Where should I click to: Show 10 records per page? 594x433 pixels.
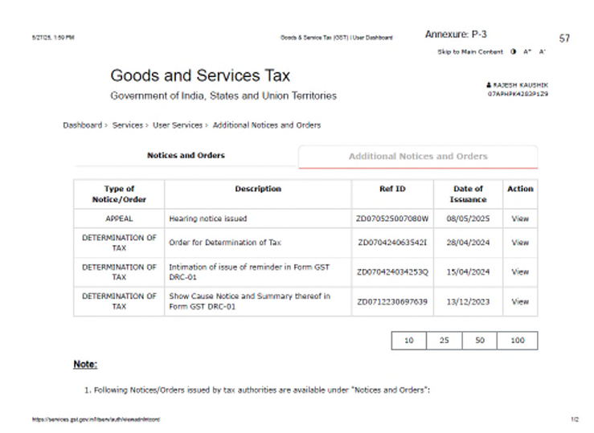point(408,341)
